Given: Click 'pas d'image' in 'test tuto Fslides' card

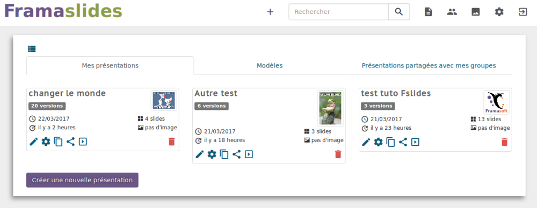Looking at the screenshot, I should click(x=494, y=128).
